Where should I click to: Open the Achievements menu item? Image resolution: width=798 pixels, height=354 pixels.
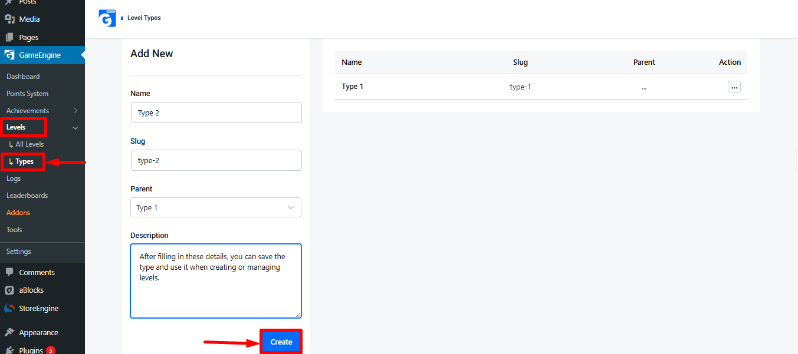coord(28,111)
